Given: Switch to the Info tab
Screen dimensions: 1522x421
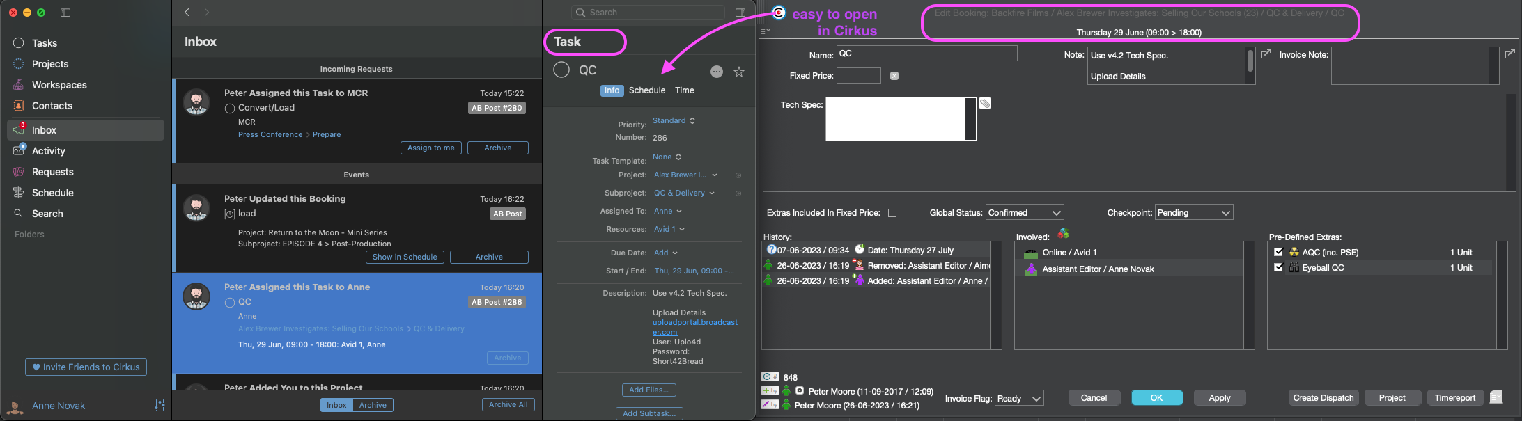Looking at the screenshot, I should tap(612, 90).
